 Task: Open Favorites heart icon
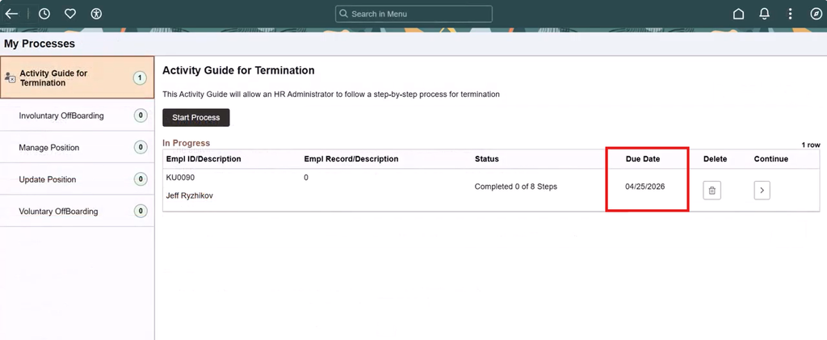click(70, 14)
